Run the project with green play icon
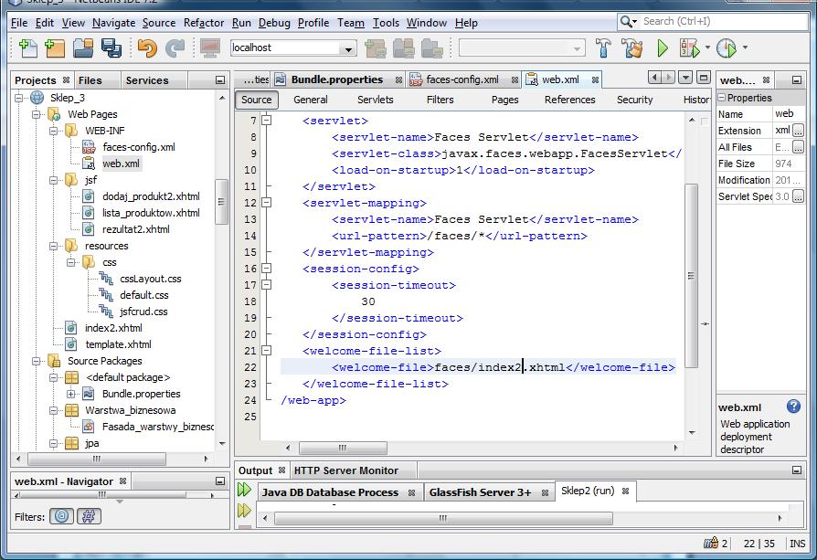Viewport: 817px width, 560px height. point(663,48)
